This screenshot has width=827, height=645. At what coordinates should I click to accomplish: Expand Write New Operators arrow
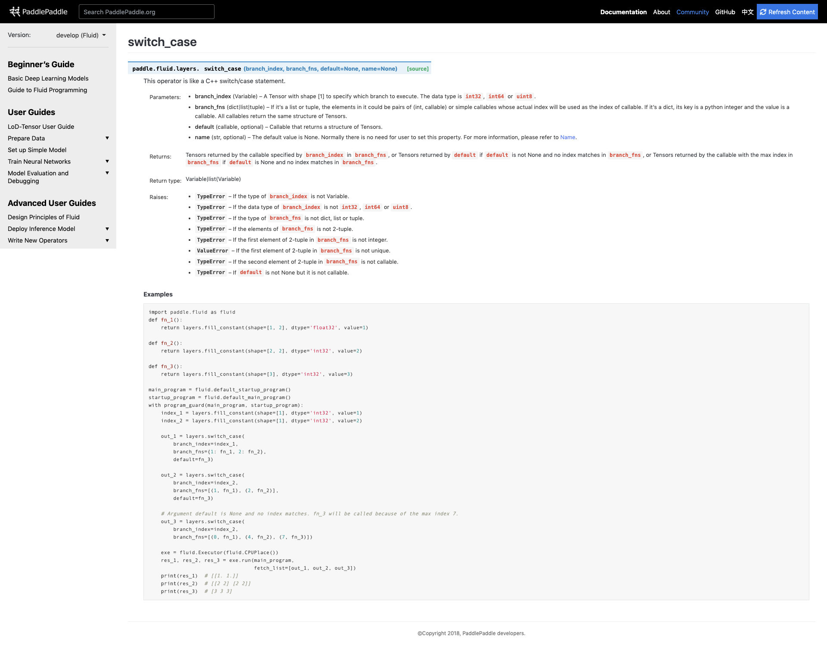pyautogui.click(x=107, y=240)
